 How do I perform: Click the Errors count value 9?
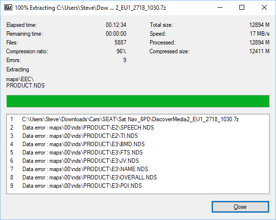125,60
